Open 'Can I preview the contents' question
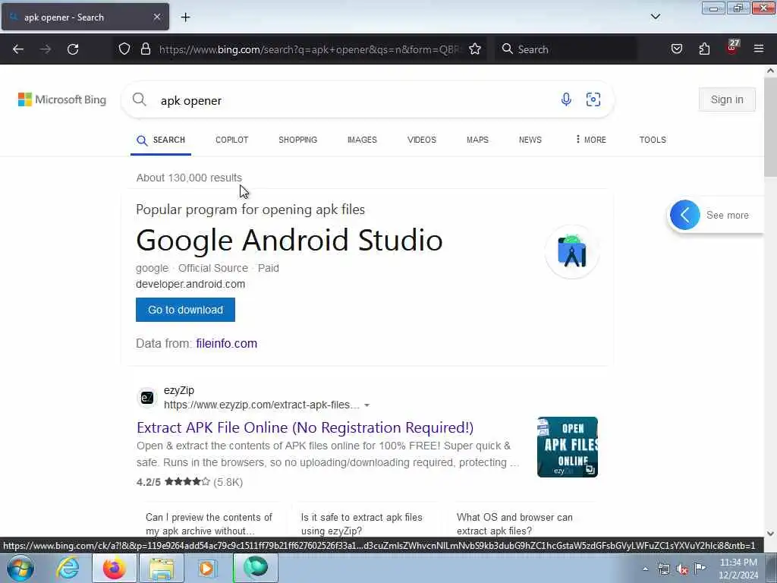The height and width of the screenshot is (583, 777). (x=209, y=524)
